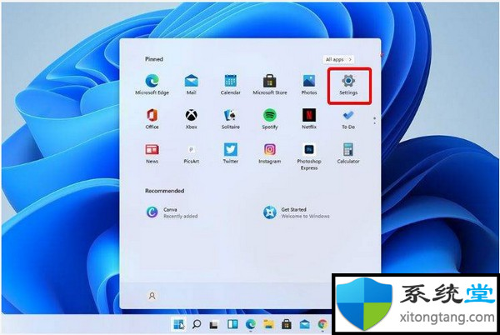Open the Calculator app
Viewport: 500px width, 335px height.
[x=348, y=153]
